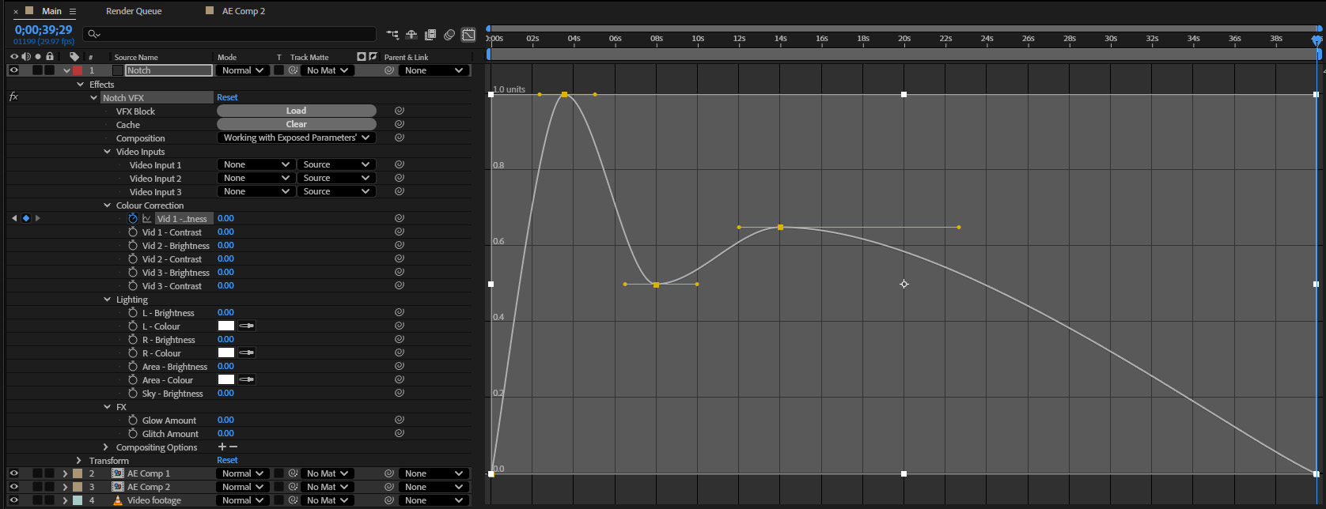
Task: Enable Motion Blur switch in timeline toolbar
Action: 449,35
